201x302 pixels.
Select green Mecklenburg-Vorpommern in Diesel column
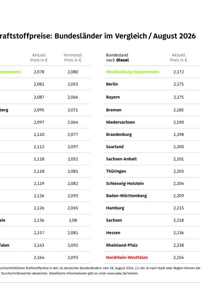coord(133,72)
